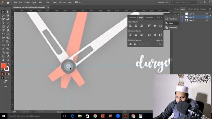Set paint mode to None

[x=9, y=74]
